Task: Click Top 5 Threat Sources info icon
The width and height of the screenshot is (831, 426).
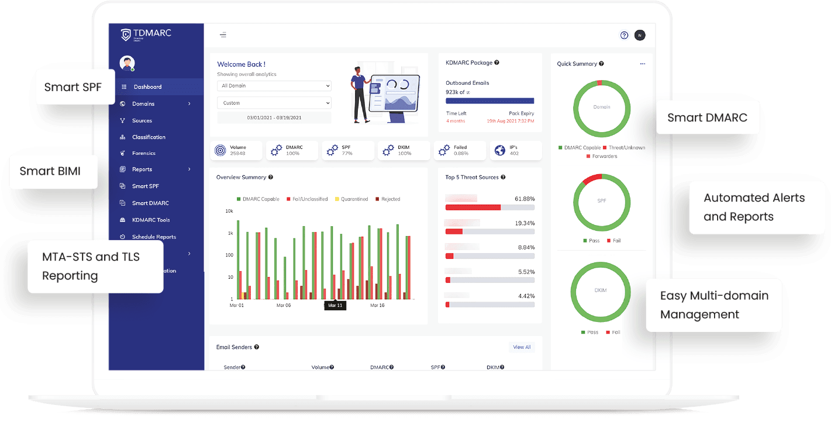Action: click(x=503, y=177)
